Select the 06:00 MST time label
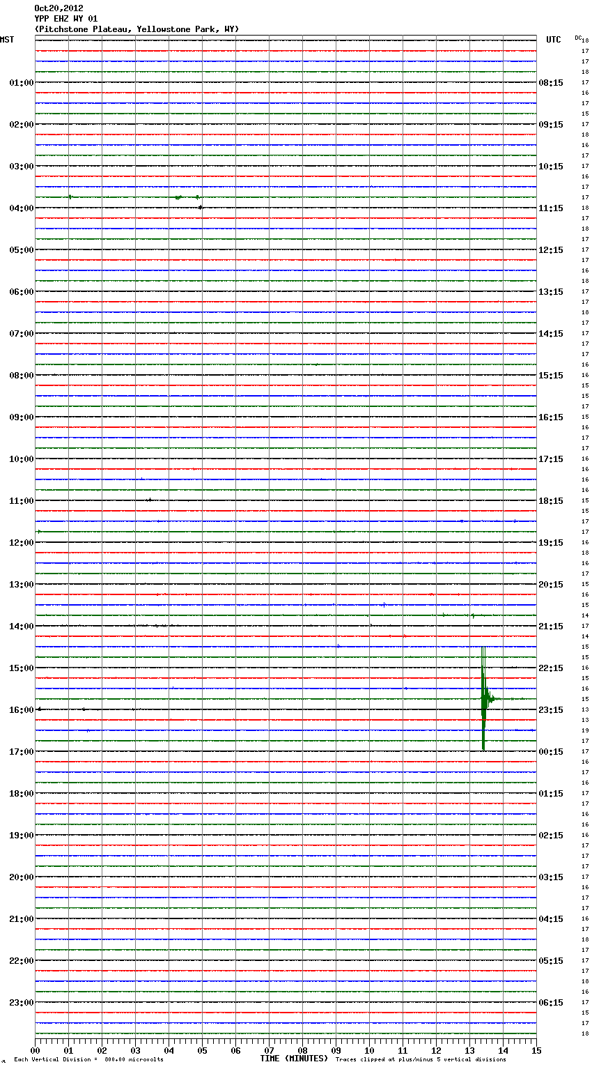 click(x=22, y=292)
